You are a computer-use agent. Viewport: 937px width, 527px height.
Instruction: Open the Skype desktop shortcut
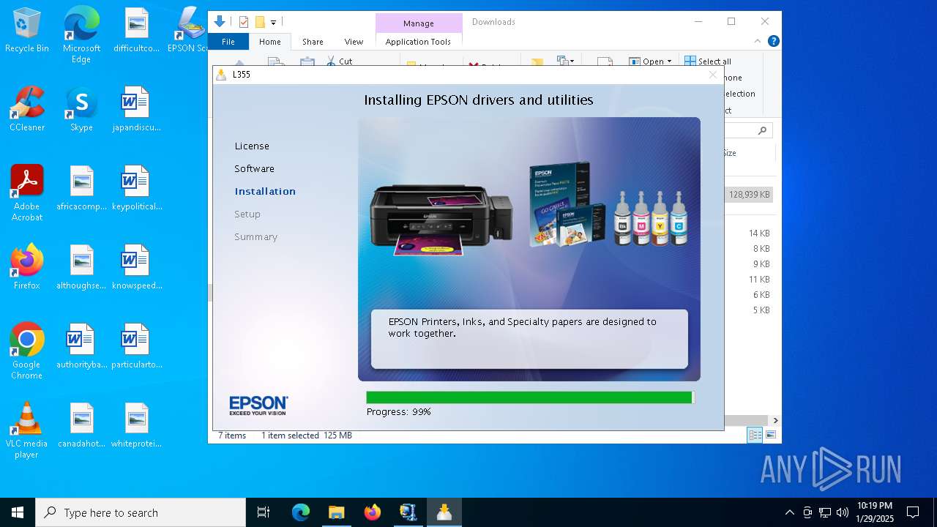click(x=81, y=110)
